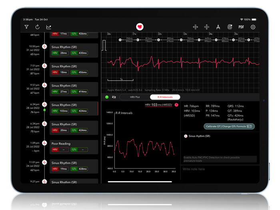The height and width of the screenshot is (210, 280).
Task: Open the filter funnel icon
Action: pyautogui.click(x=26, y=27)
